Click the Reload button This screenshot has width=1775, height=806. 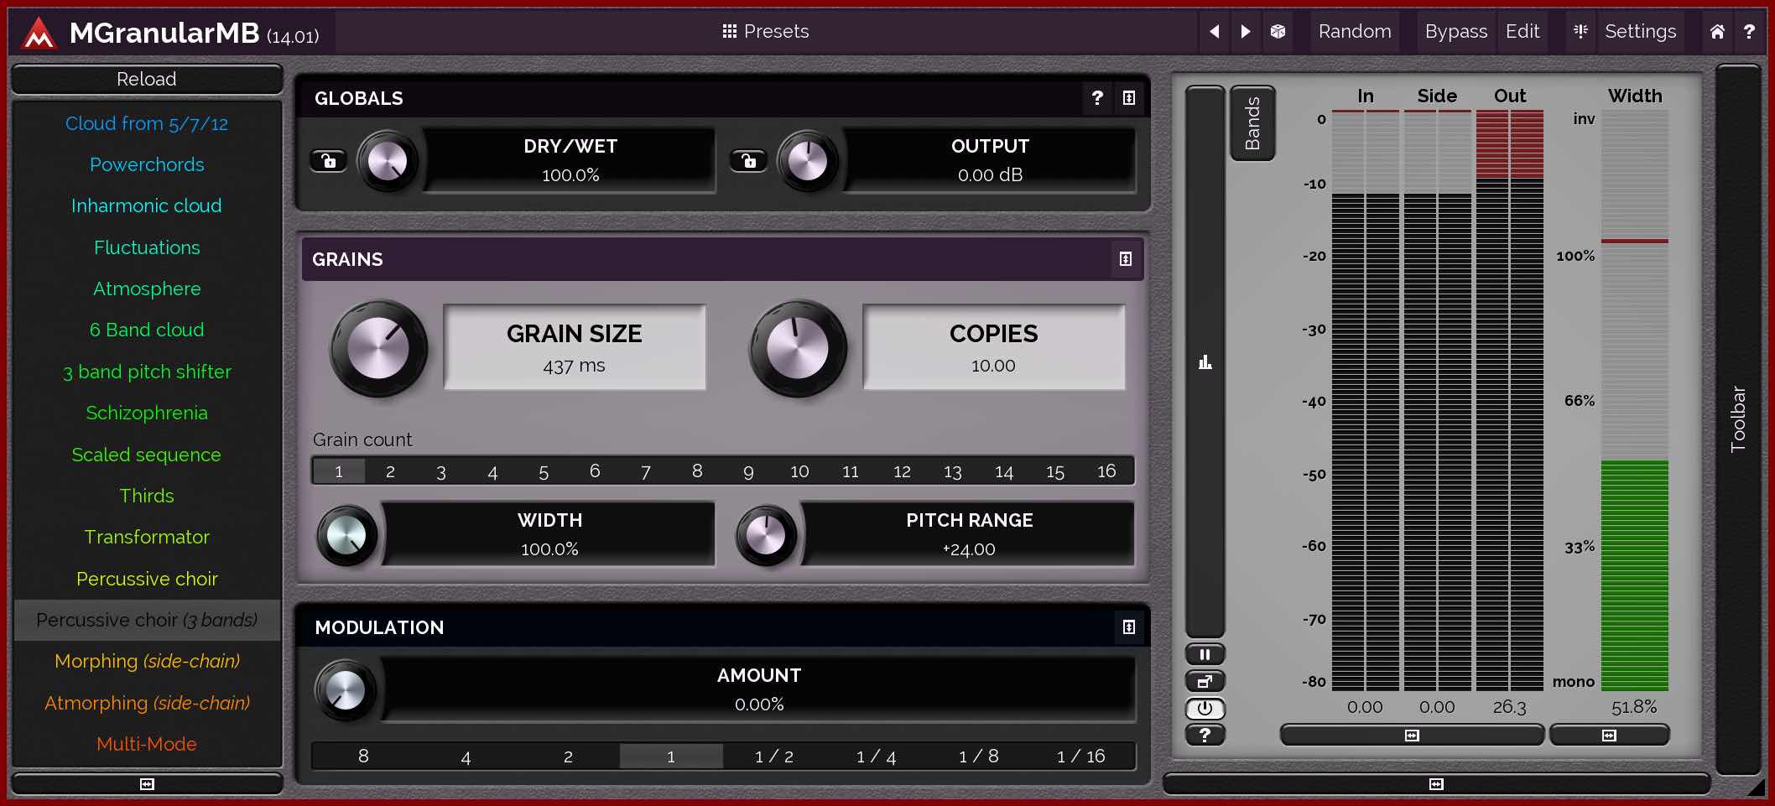[147, 79]
